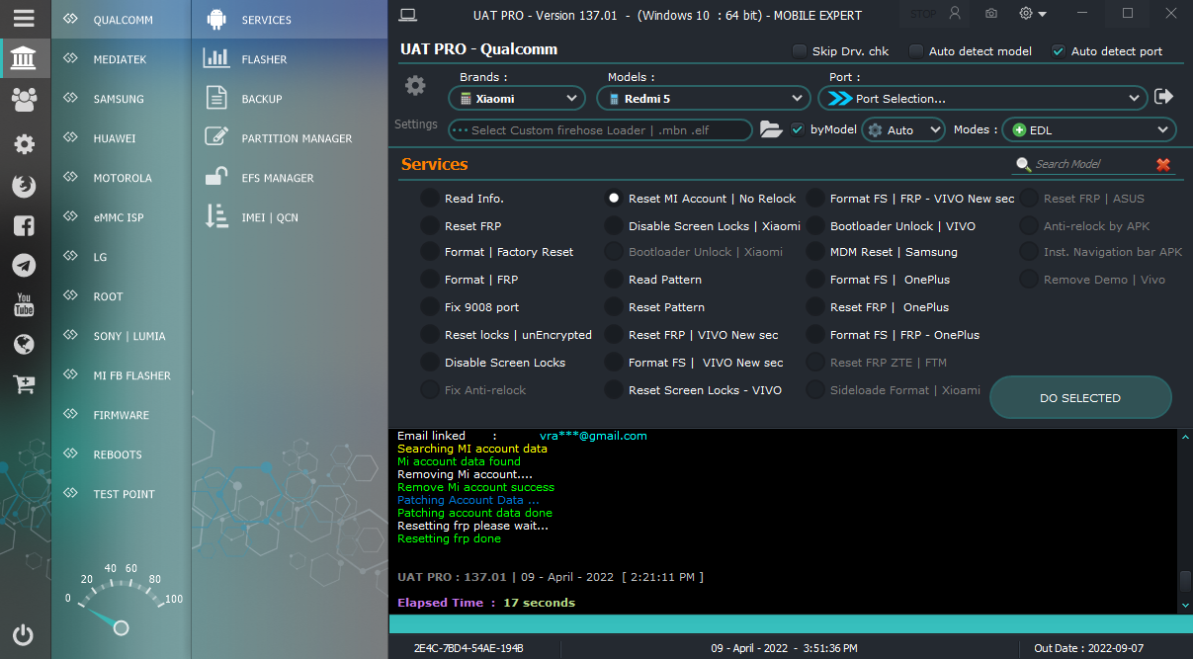Select Reset Screen Locks - VIVO option
1193x659 pixels.
click(614, 390)
